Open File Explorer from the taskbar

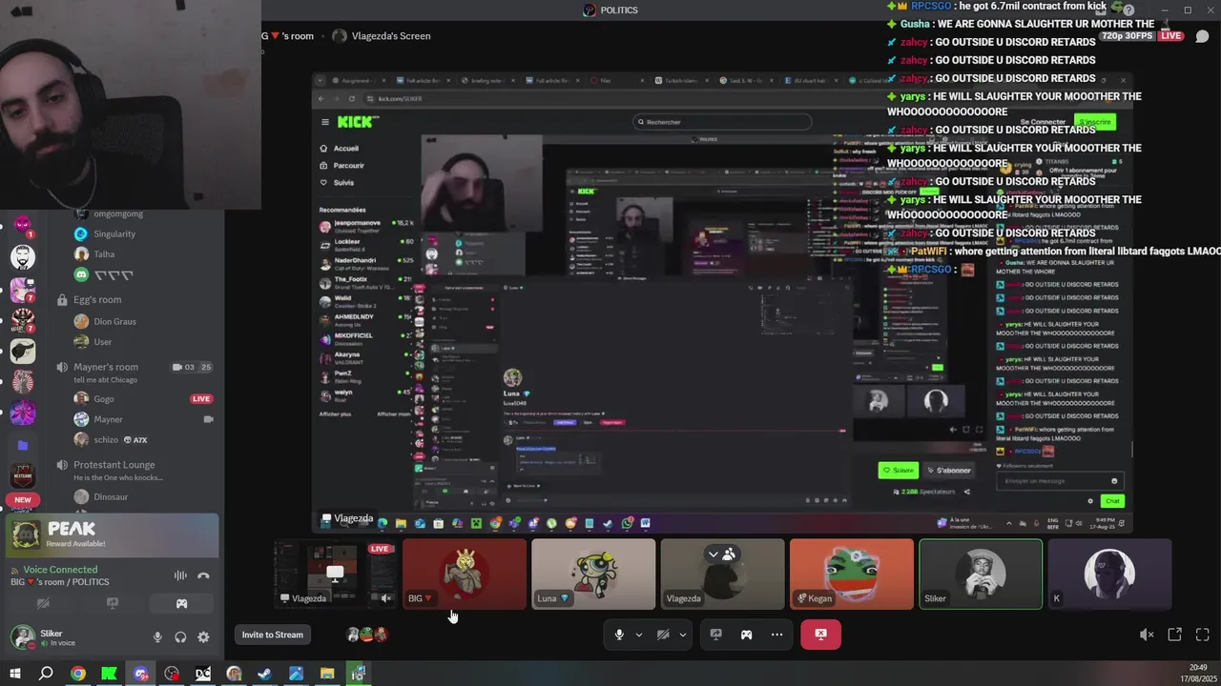point(327,674)
